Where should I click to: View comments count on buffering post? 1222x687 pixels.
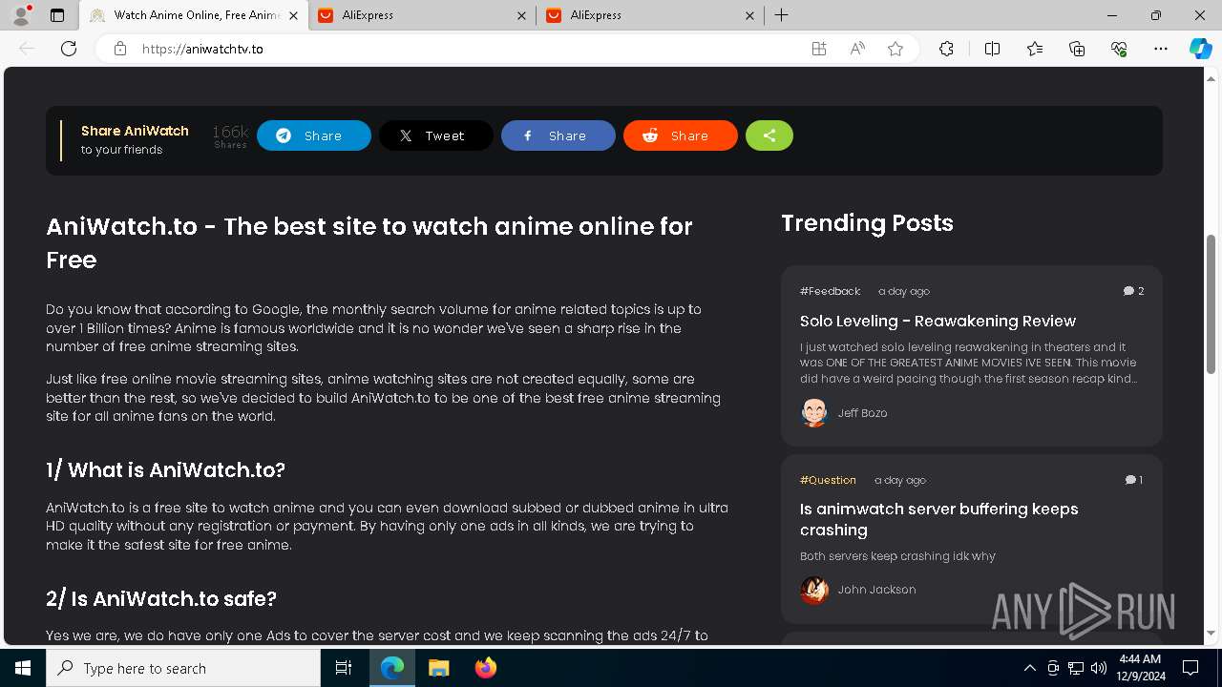(1133, 480)
